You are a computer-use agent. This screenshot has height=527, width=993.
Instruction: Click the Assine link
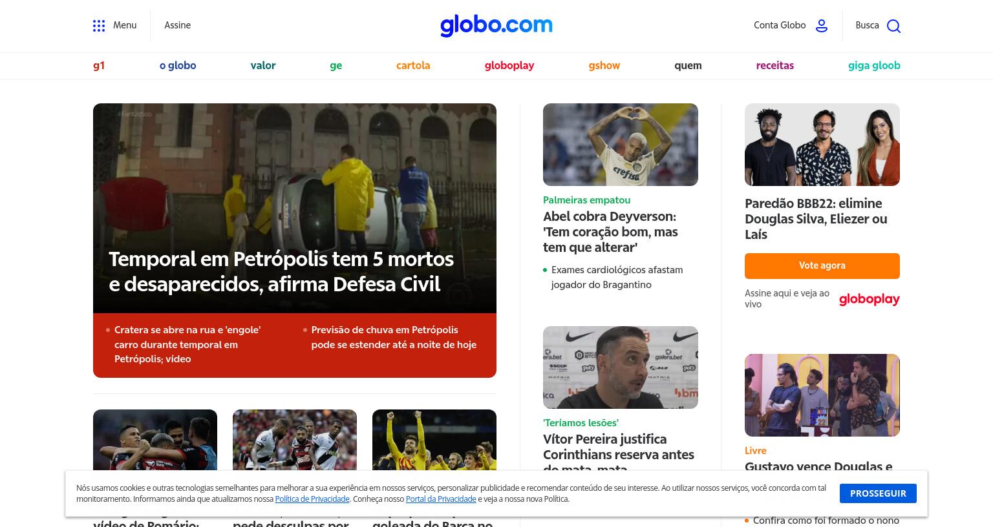177,25
